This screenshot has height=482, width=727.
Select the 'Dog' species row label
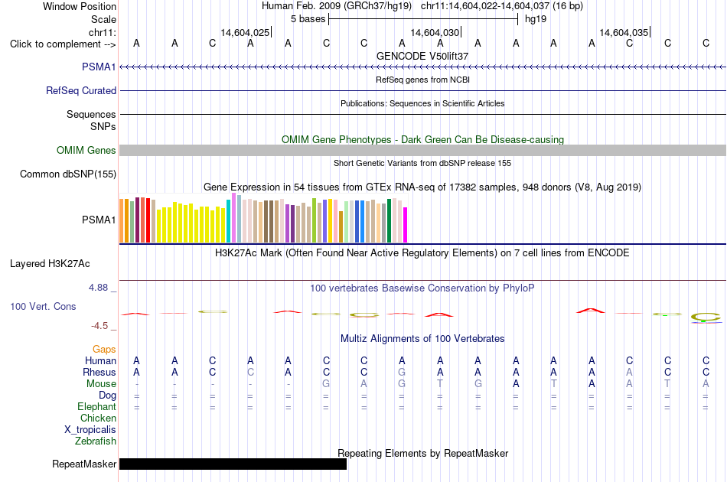107,395
